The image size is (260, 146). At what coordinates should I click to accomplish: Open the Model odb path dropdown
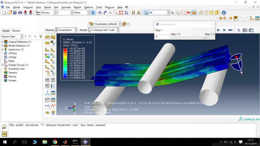point(118,30)
